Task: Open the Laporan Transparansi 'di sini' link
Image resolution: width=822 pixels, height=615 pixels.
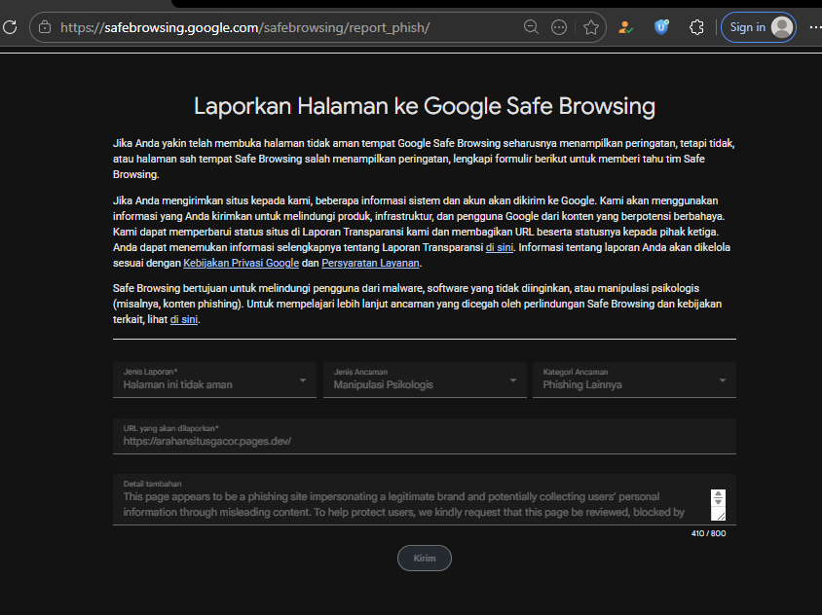Action: click(x=499, y=247)
